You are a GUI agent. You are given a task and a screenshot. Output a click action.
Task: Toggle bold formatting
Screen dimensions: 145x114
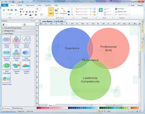coord(21,12)
